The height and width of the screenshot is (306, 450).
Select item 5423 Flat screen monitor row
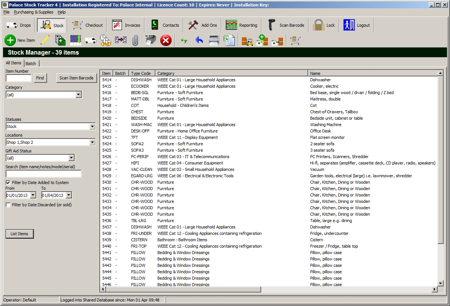click(x=269, y=137)
